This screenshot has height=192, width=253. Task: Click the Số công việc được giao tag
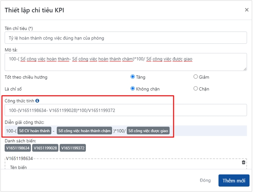click(x=148, y=131)
